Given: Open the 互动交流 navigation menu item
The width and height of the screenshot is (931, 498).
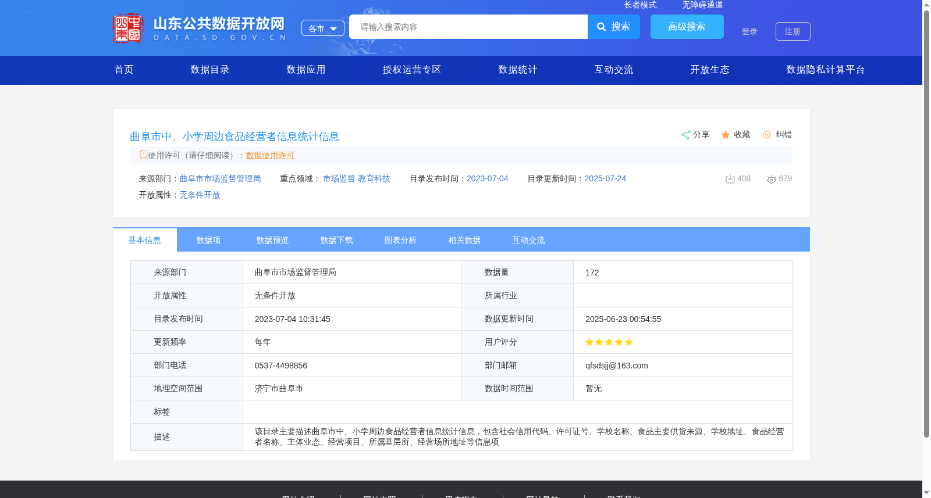Looking at the screenshot, I should [x=614, y=70].
